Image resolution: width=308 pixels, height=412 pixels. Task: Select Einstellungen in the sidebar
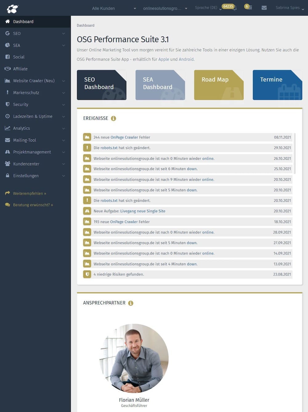point(35,176)
